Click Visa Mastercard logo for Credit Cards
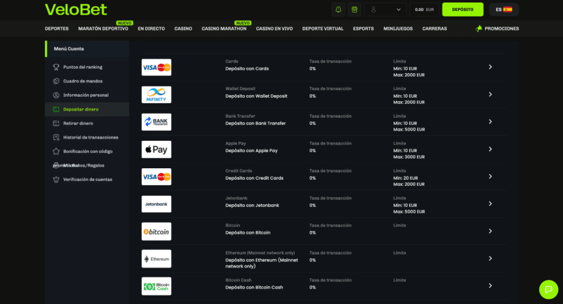The width and height of the screenshot is (563, 304). point(156,176)
